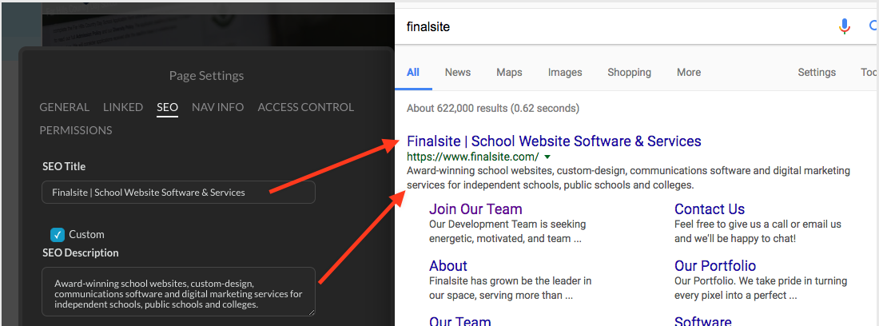Switch to Shopping search results
The image size is (879, 326).
pos(630,72)
